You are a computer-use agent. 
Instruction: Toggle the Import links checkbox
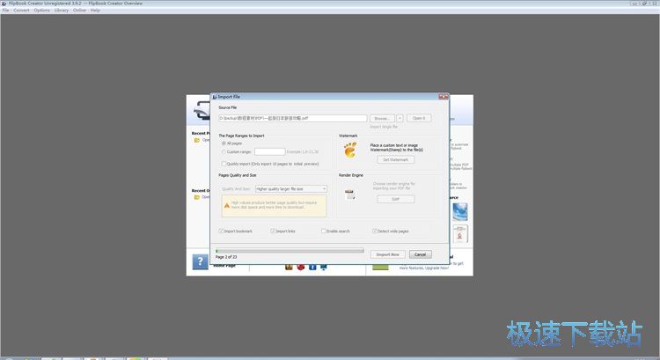[x=273, y=231]
